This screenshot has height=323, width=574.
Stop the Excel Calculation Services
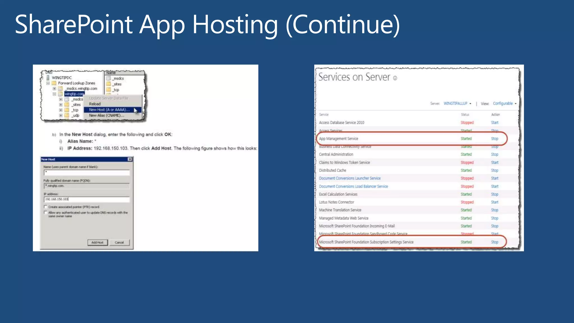[x=495, y=194]
